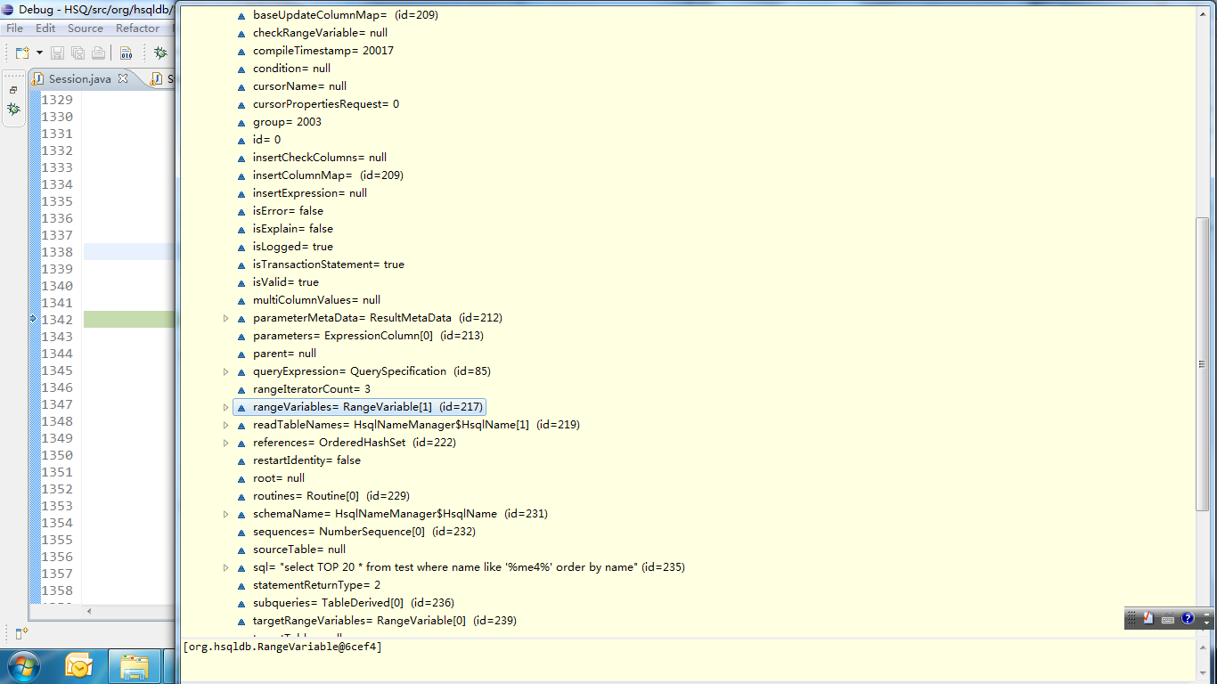
Task: Click the Restore view icon in the left trim
Action: (x=13, y=90)
